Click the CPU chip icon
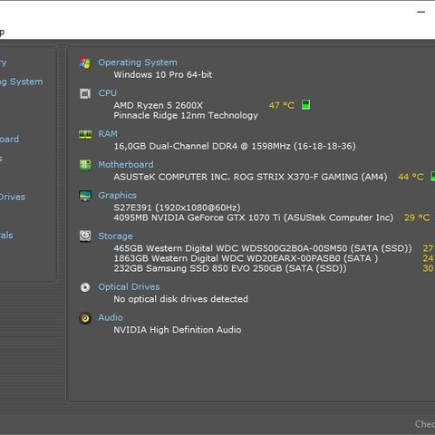Viewport: 435px width, 435px height. [85, 93]
